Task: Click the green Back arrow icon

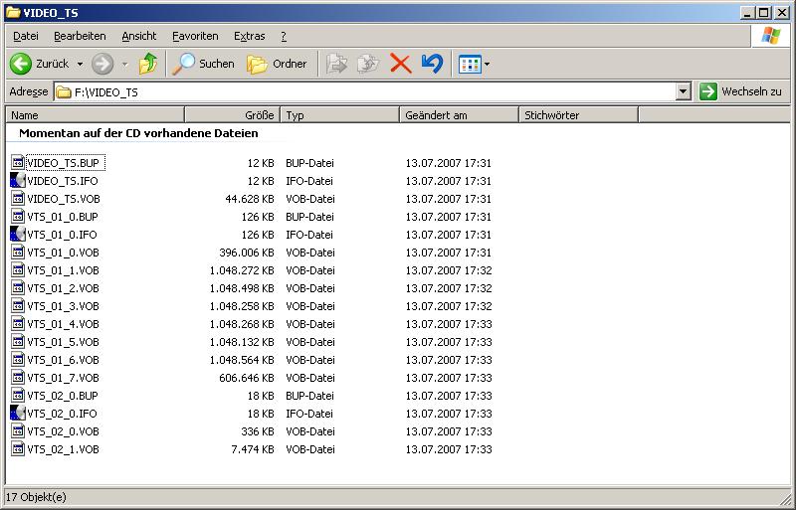Action: 21,64
